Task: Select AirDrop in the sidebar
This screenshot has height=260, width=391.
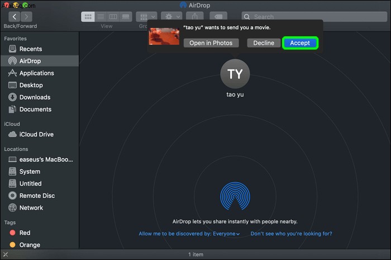Action: (40, 61)
